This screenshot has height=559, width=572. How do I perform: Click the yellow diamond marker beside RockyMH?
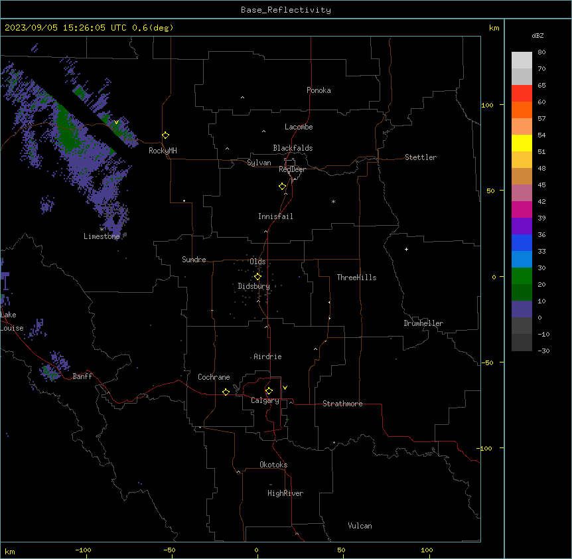(x=166, y=135)
